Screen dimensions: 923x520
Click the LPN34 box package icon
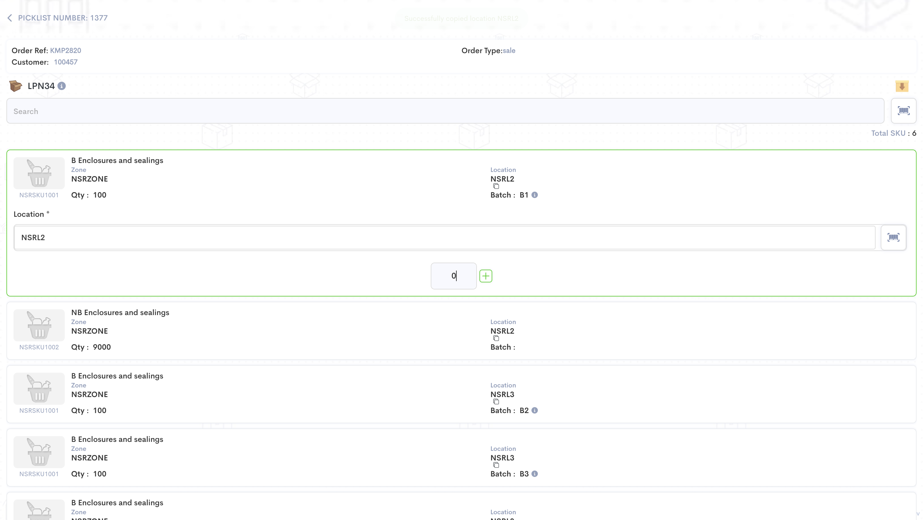tap(16, 86)
